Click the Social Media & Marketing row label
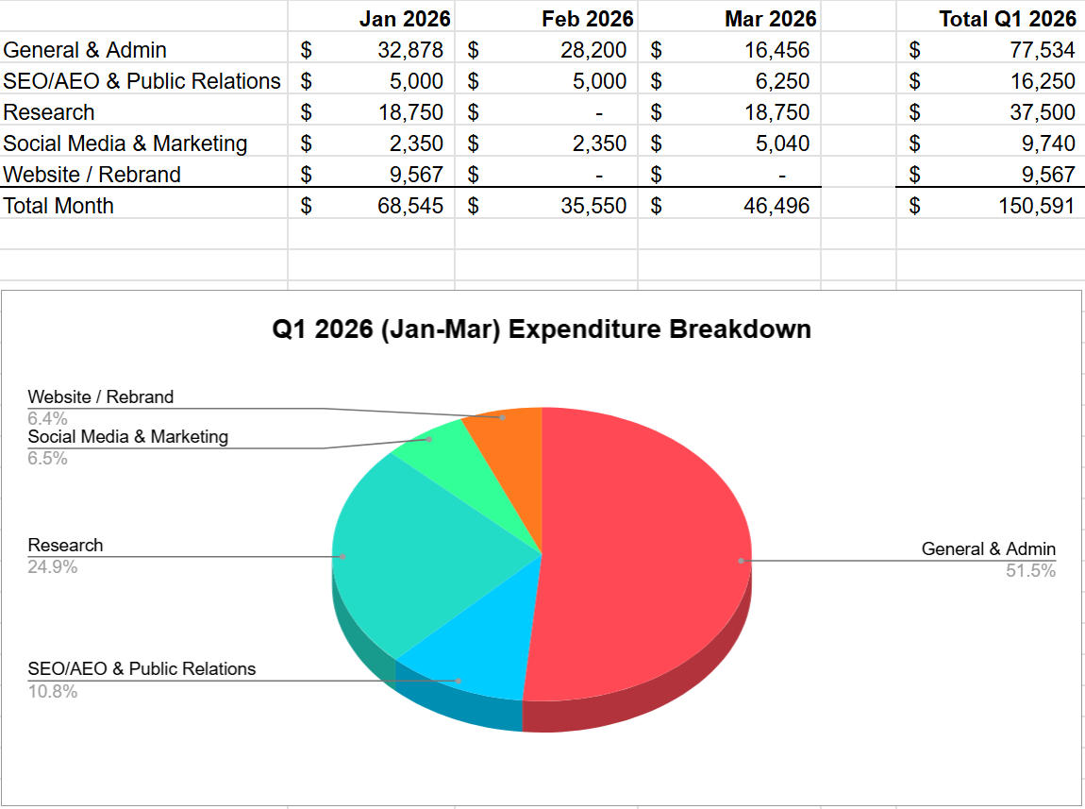The height and width of the screenshot is (809, 1085). (x=125, y=143)
